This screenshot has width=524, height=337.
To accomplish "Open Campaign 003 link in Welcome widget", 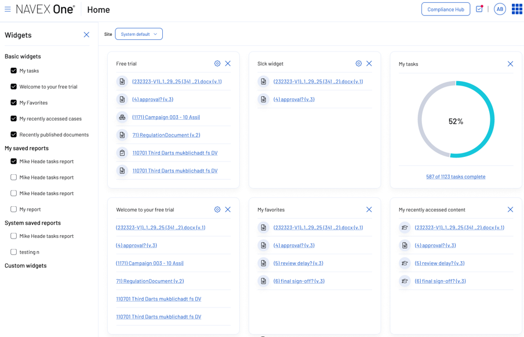I will point(150,263).
